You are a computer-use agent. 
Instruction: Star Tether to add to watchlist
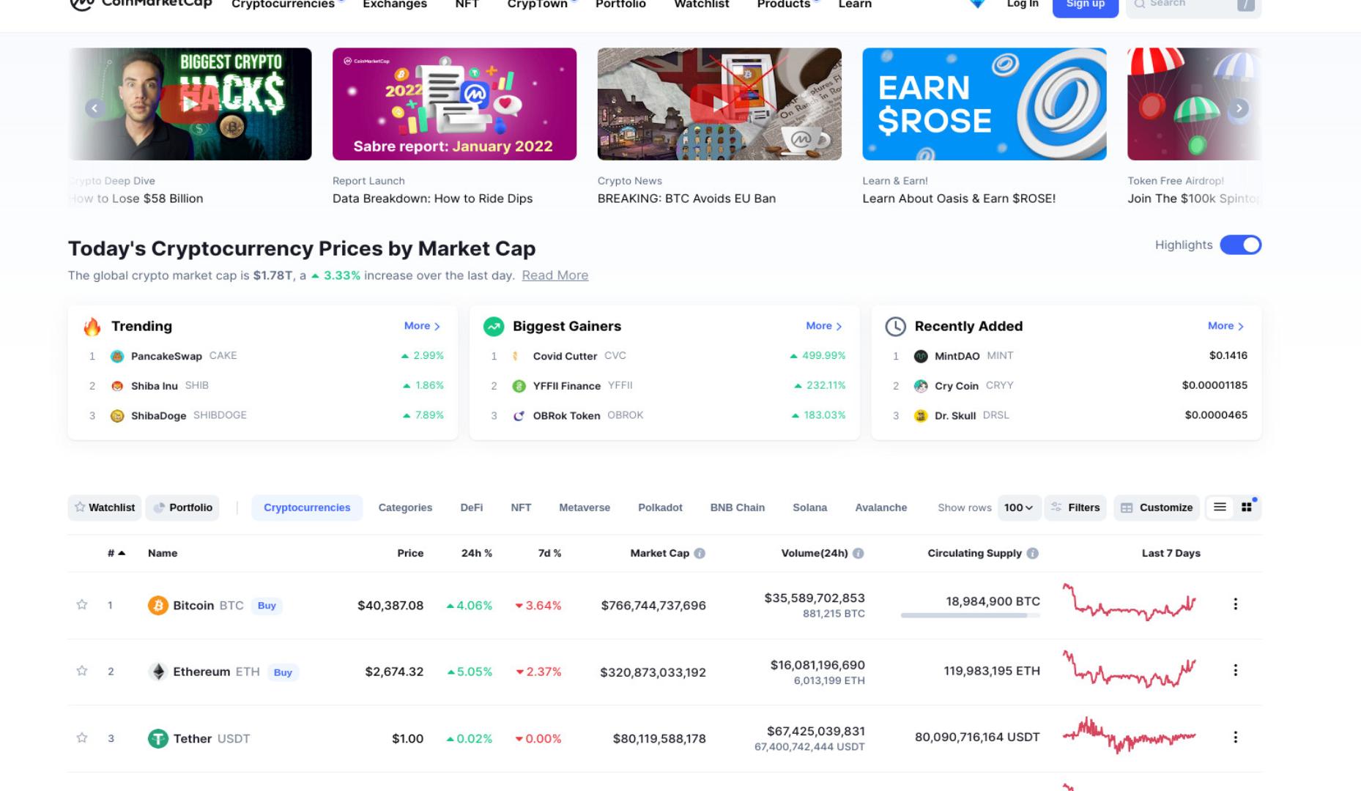pos(82,738)
